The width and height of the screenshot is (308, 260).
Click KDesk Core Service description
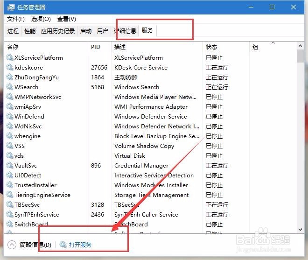point(141,67)
